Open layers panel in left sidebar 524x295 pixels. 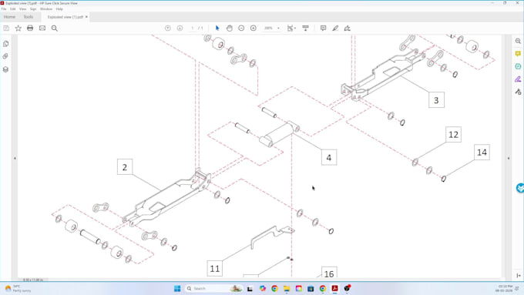click(x=5, y=69)
